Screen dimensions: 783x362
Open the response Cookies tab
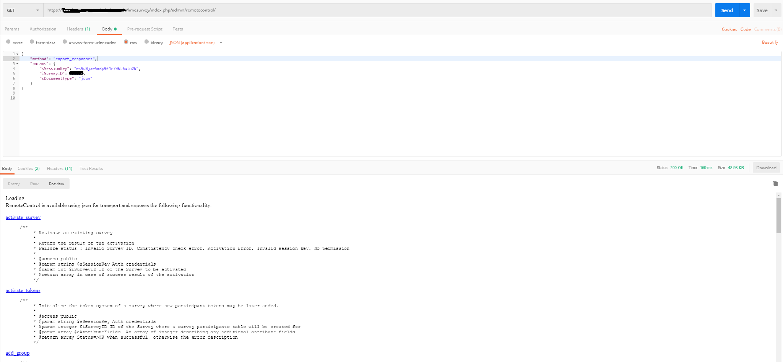point(28,168)
